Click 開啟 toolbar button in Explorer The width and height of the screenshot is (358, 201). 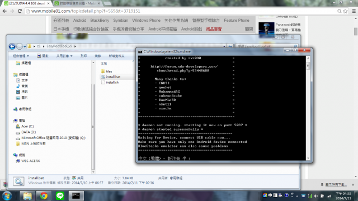[x=43, y=56]
